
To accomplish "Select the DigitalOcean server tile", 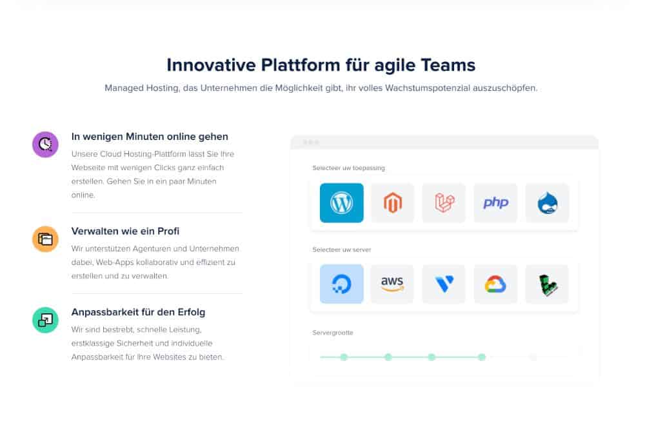I will pos(341,284).
